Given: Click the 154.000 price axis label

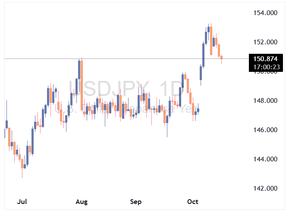Looking at the screenshot, I should point(265,13).
